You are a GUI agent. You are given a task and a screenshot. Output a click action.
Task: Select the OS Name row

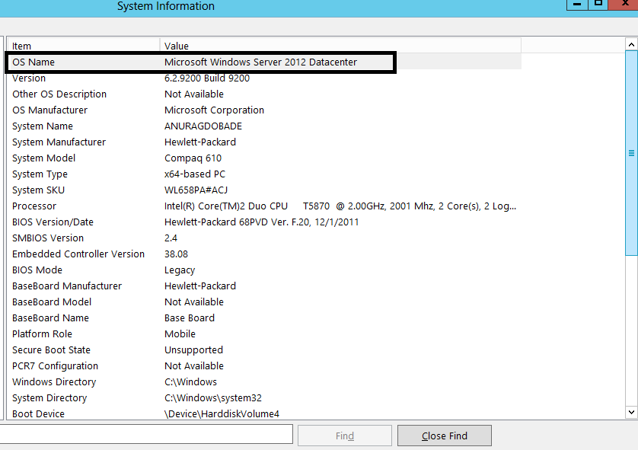click(264, 62)
